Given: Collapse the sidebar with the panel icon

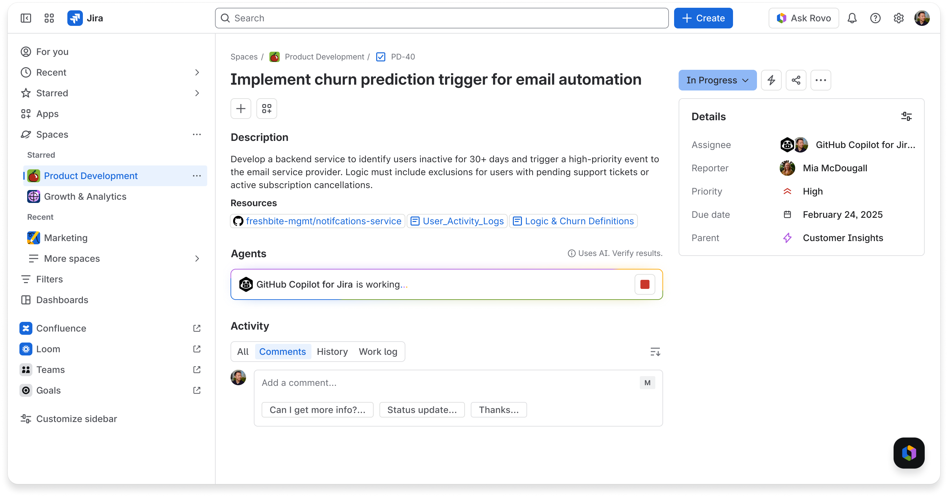Looking at the screenshot, I should click(x=26, y=18).
